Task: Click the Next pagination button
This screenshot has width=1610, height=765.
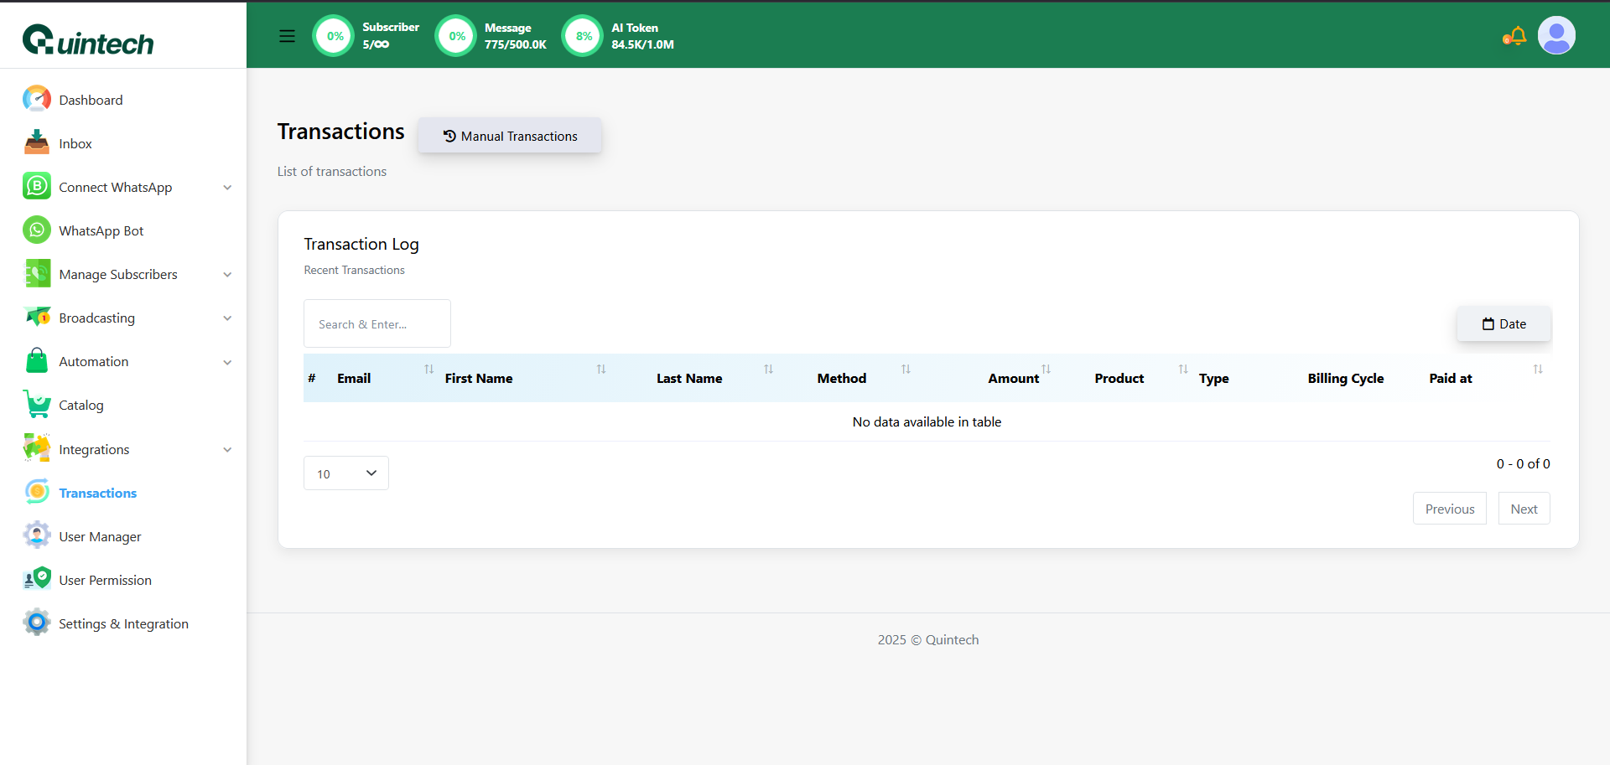Action: click(1524, 509)
